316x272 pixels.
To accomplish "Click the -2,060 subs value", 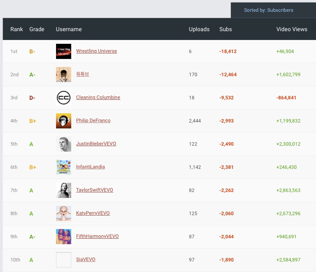I will point(227,213).
